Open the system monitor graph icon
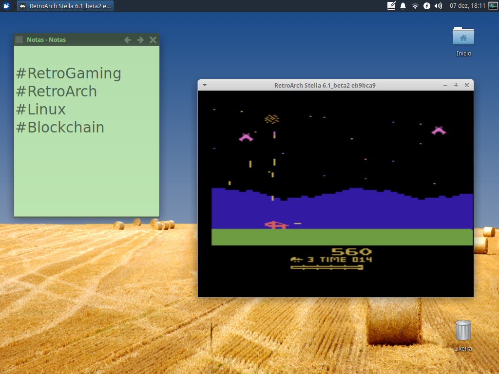Image resolution: width=499 pixels, height=374 pixels. (x=493, y=6)
